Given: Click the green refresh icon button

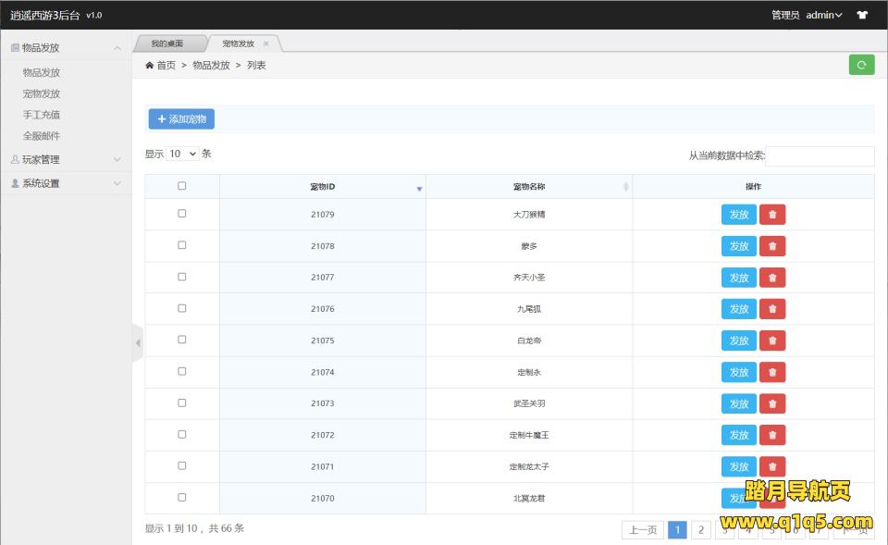Looking at the screenshot, I should pos(861,65).
